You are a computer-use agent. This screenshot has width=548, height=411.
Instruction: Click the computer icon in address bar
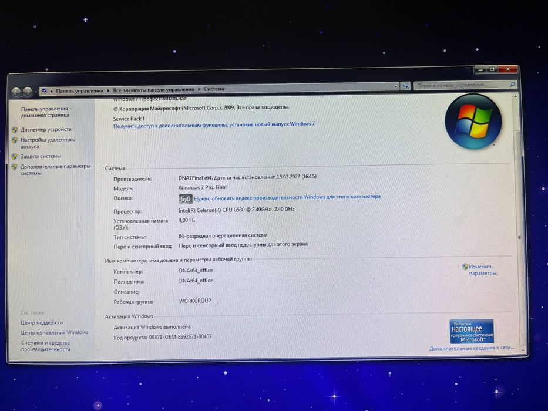tap(44, 91)
